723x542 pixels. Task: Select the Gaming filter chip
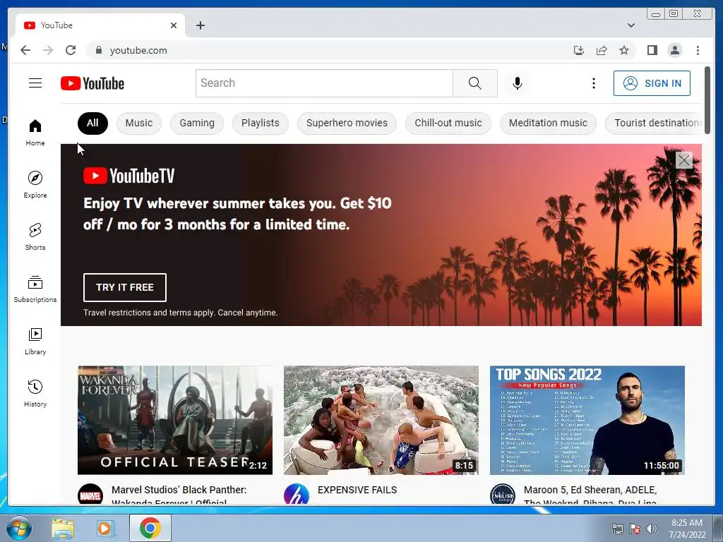(x=197, y=123)
